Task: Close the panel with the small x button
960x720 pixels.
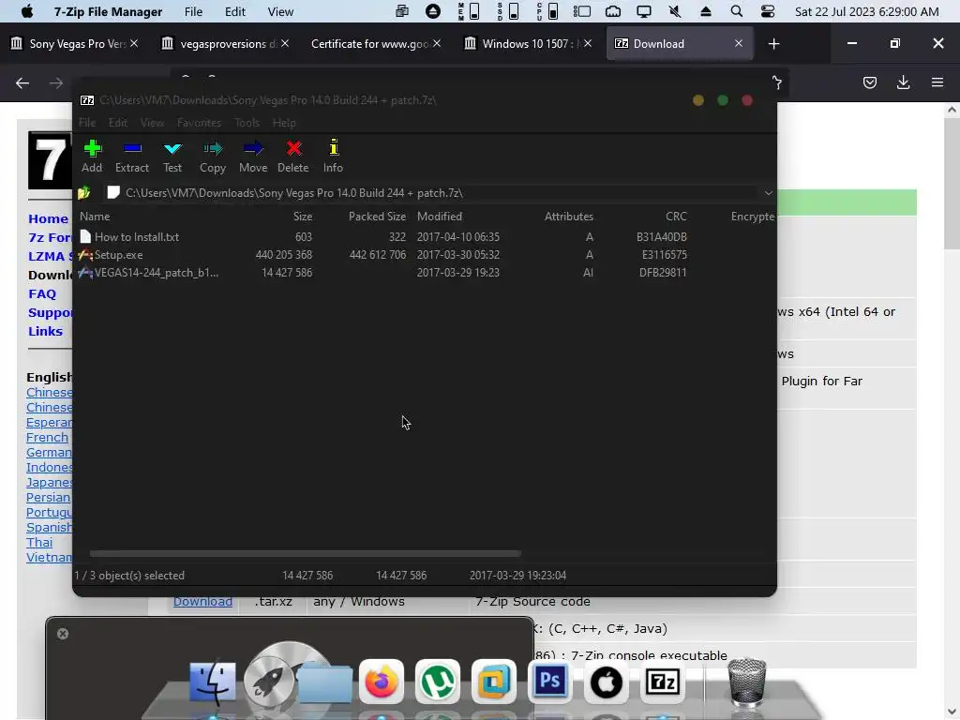Action: (63, 634)
